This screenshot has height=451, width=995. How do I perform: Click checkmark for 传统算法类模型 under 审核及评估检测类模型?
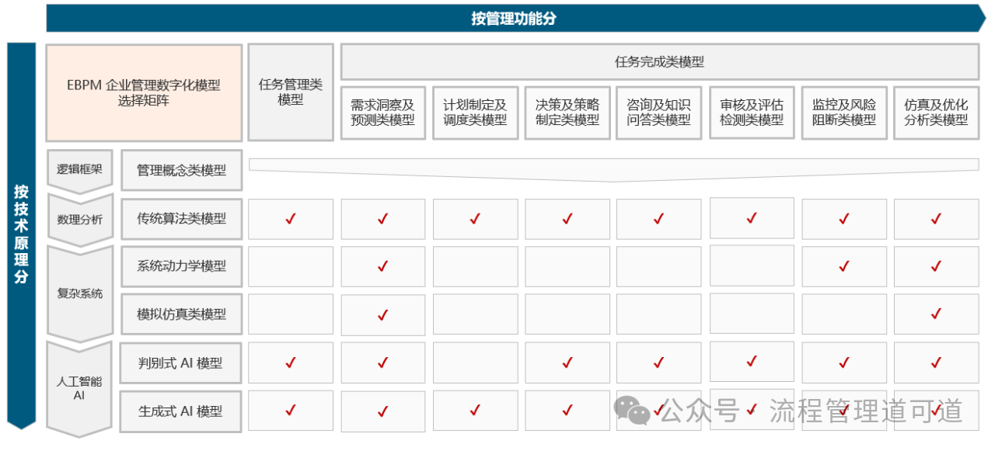(x=752, y=218)
